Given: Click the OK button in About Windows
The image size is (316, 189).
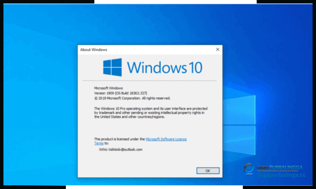Looking at the screenshot, I should click(x=208, y=171).
